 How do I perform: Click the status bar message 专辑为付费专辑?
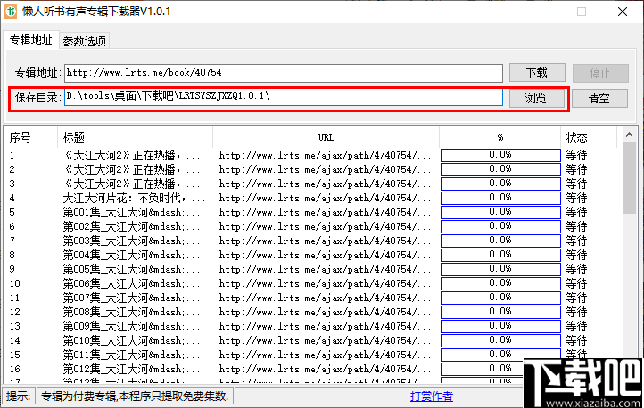135,396
